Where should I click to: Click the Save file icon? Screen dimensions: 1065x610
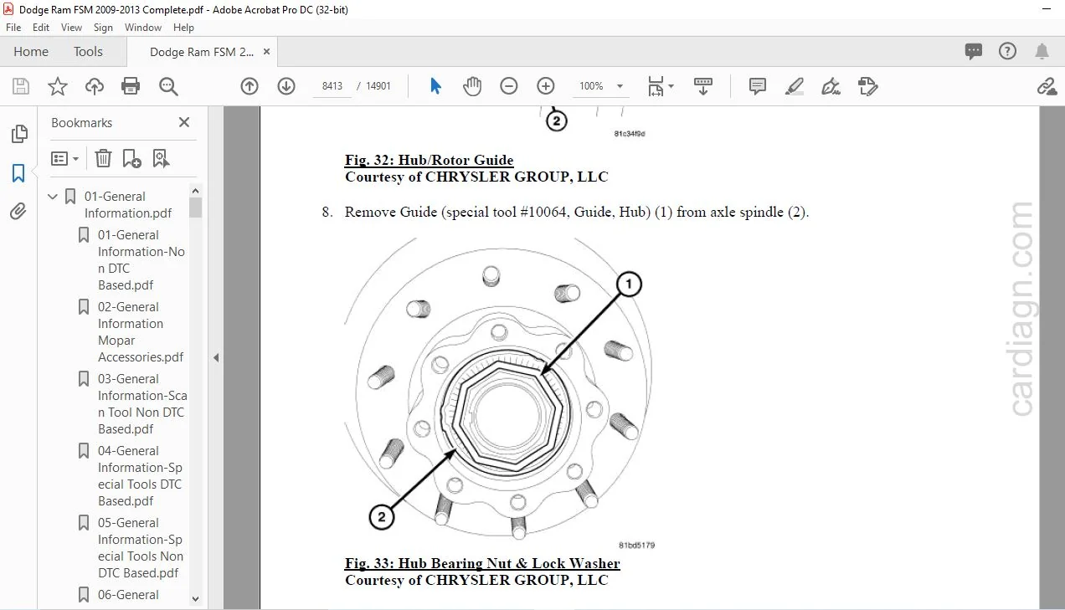(21, 86)
